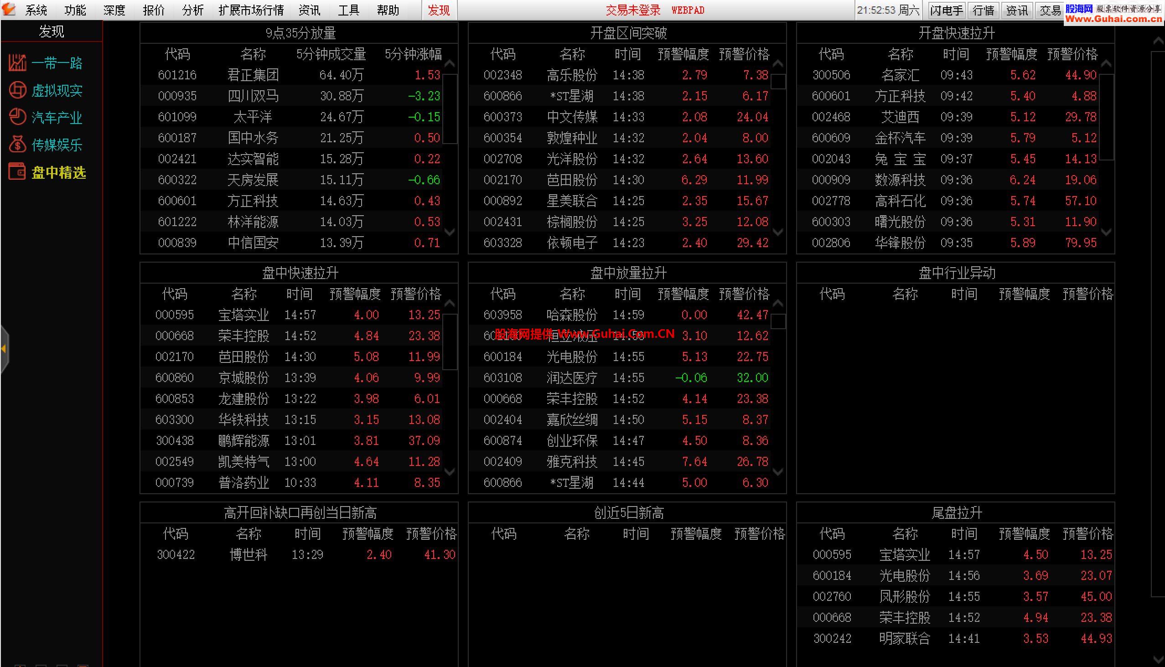Select 虚拟现实 in sidebar

point(57,90)
